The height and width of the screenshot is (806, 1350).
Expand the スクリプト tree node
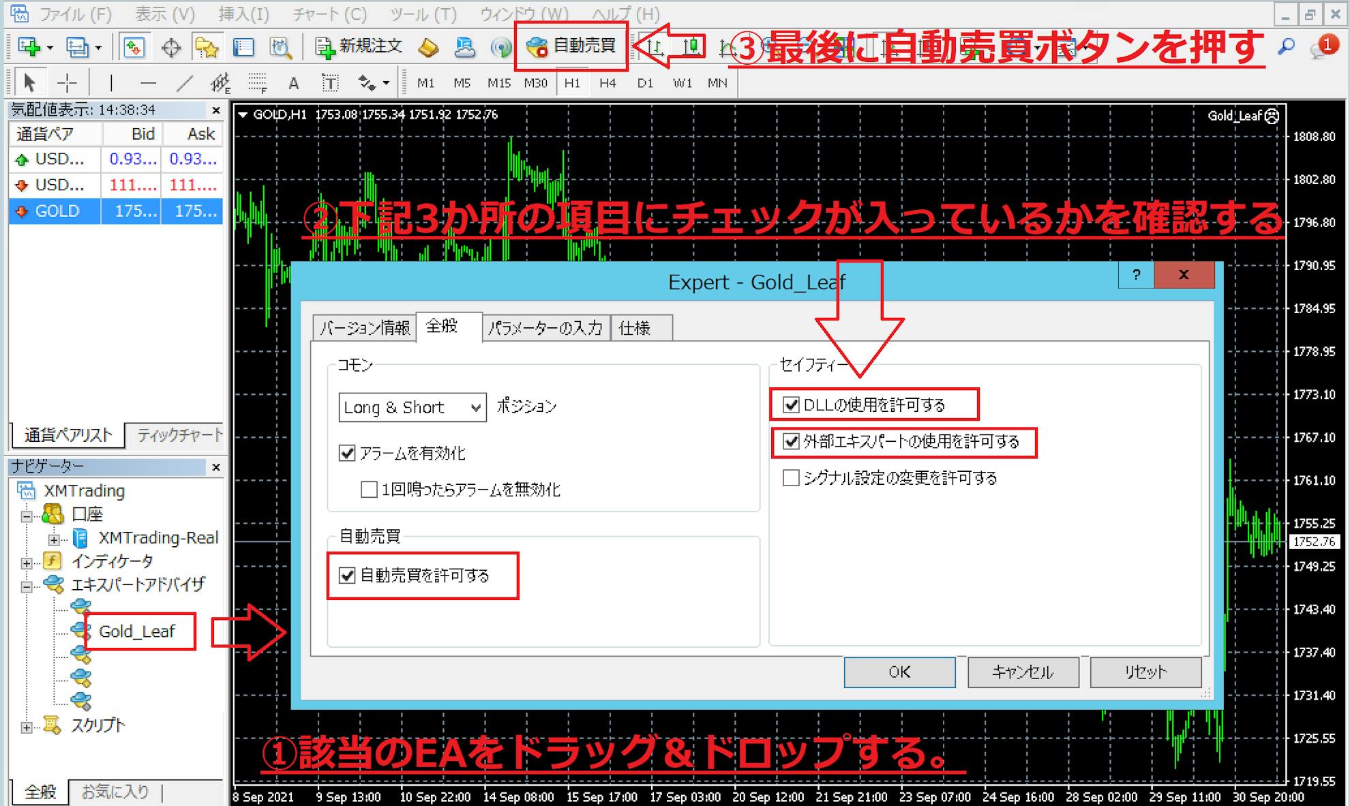click(27, 728)
